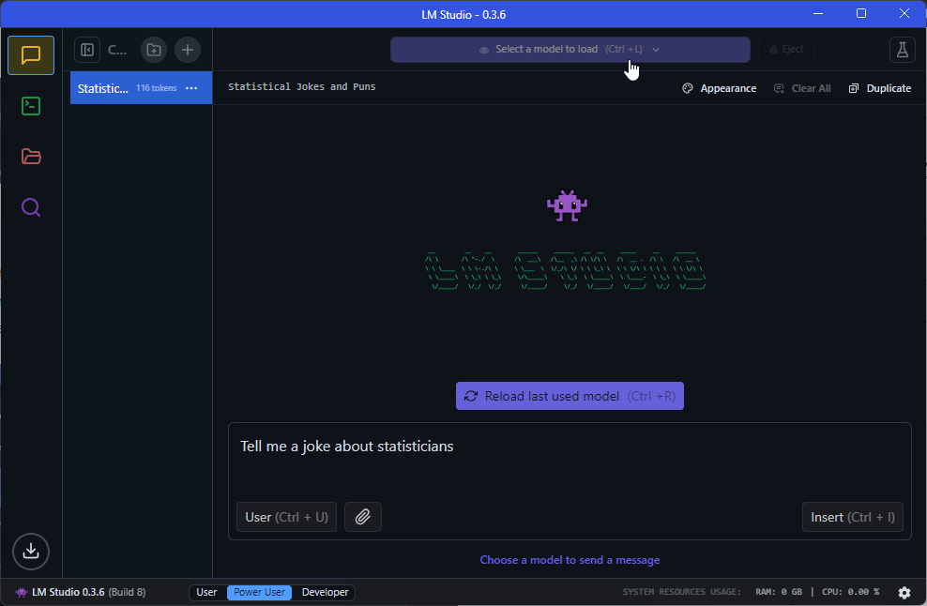Expand the Select a model to load dropdown
The height and width of the screenshot is (606, 927).
click(x=570, y=50)
